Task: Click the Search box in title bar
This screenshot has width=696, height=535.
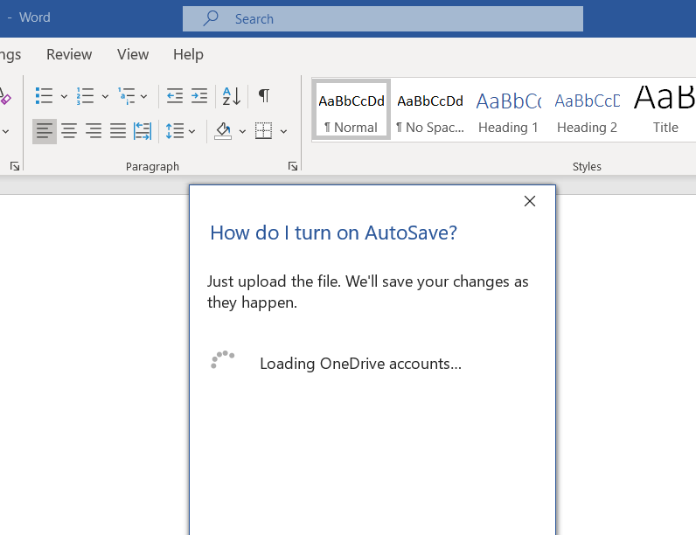Action: tap(383, 18)
